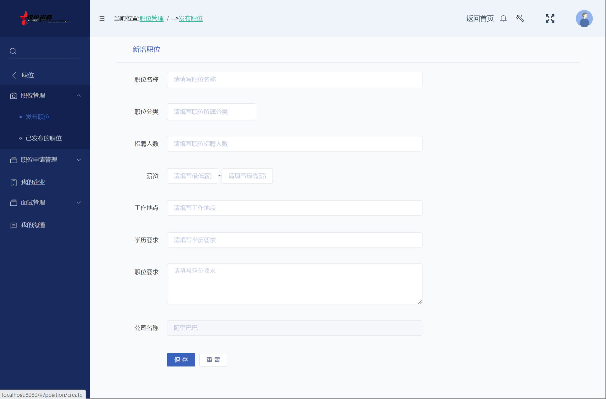606x399 pixels.
Task: Open notifications bell icon
Action: [x=503, y=19]
